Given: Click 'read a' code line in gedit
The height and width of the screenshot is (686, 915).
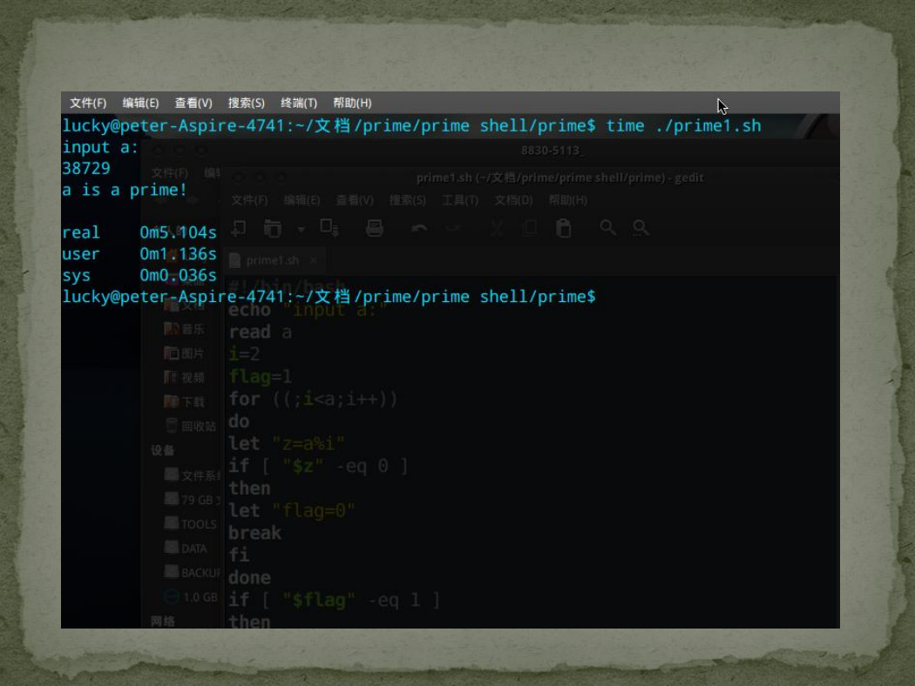Looking at the screenshot, I should coord(260,333).
